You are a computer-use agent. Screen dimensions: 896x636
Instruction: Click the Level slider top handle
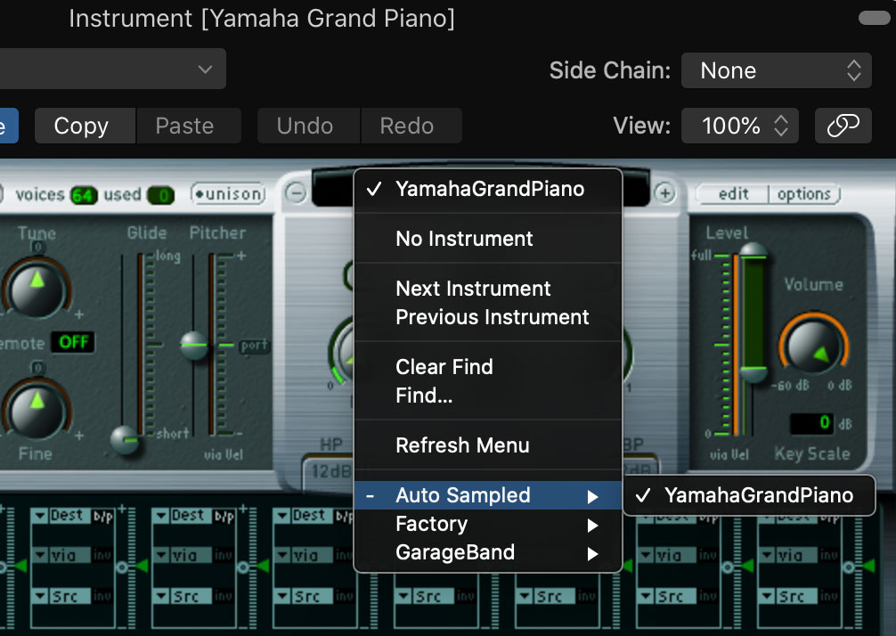coord(753,251)
